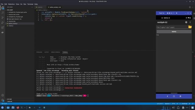Open the Accounts icon in activity bar
Screen dimensions: 195x110
(3, 95)
